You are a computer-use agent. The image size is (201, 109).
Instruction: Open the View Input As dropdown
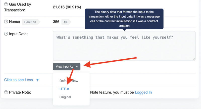coord(67,67)
